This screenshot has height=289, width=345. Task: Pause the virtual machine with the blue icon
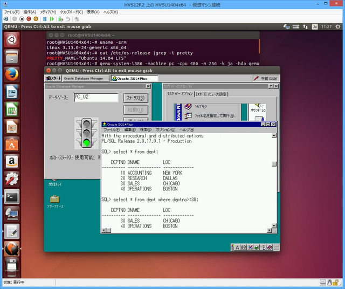point(45,19)
